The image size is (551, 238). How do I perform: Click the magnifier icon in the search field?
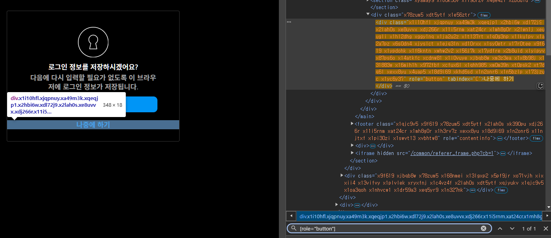pos(293,229)
